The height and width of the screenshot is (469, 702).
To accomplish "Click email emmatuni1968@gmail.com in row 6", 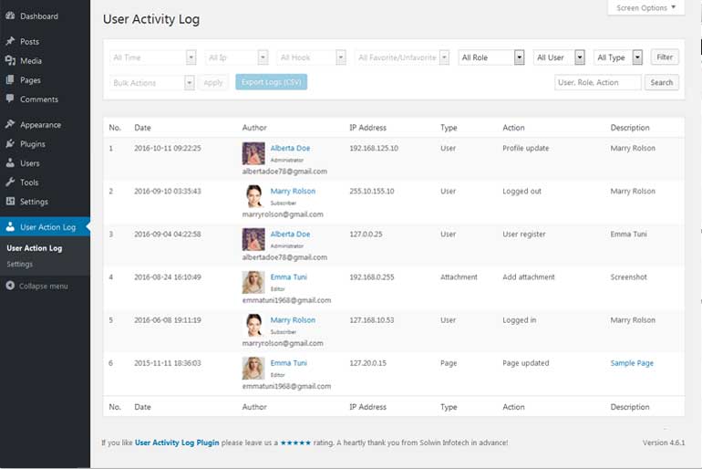I will 286,386.
